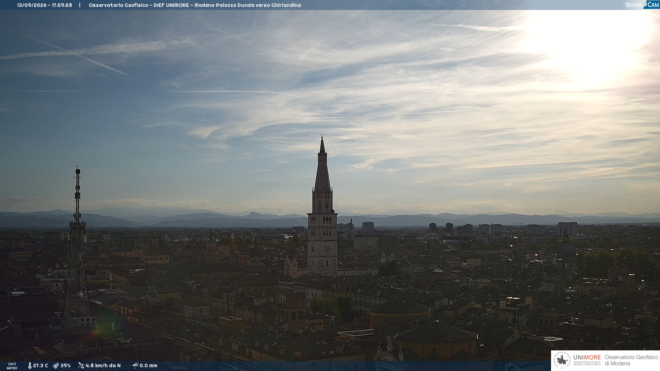Click the rain umbrella icon
This screenshot has height=371, width=660.
tap(135, 366)
